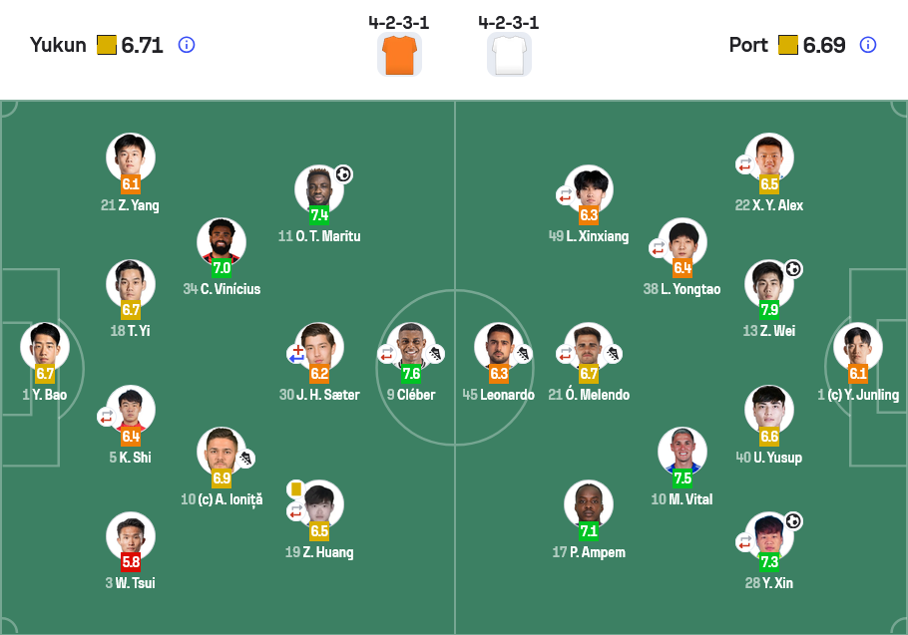Viewport: 908px width, 635px height.
Task: Click the goal ball icon on O. T. Maritu
Action: pyautogui.click(x=344, y=174)
